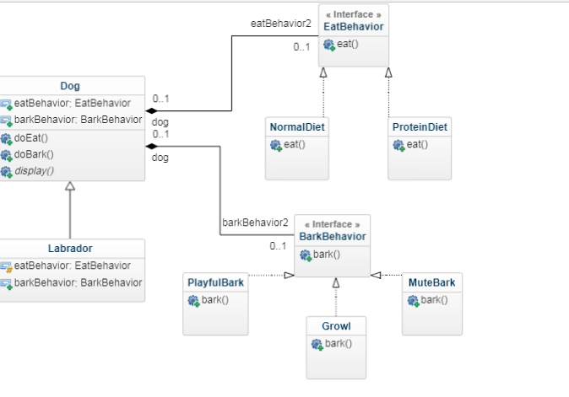Click the doEat() operation icon in Dog
569x397 pixels.
pos(7,138)
